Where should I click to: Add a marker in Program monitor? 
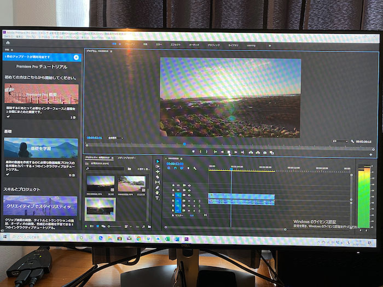[194, 151]
